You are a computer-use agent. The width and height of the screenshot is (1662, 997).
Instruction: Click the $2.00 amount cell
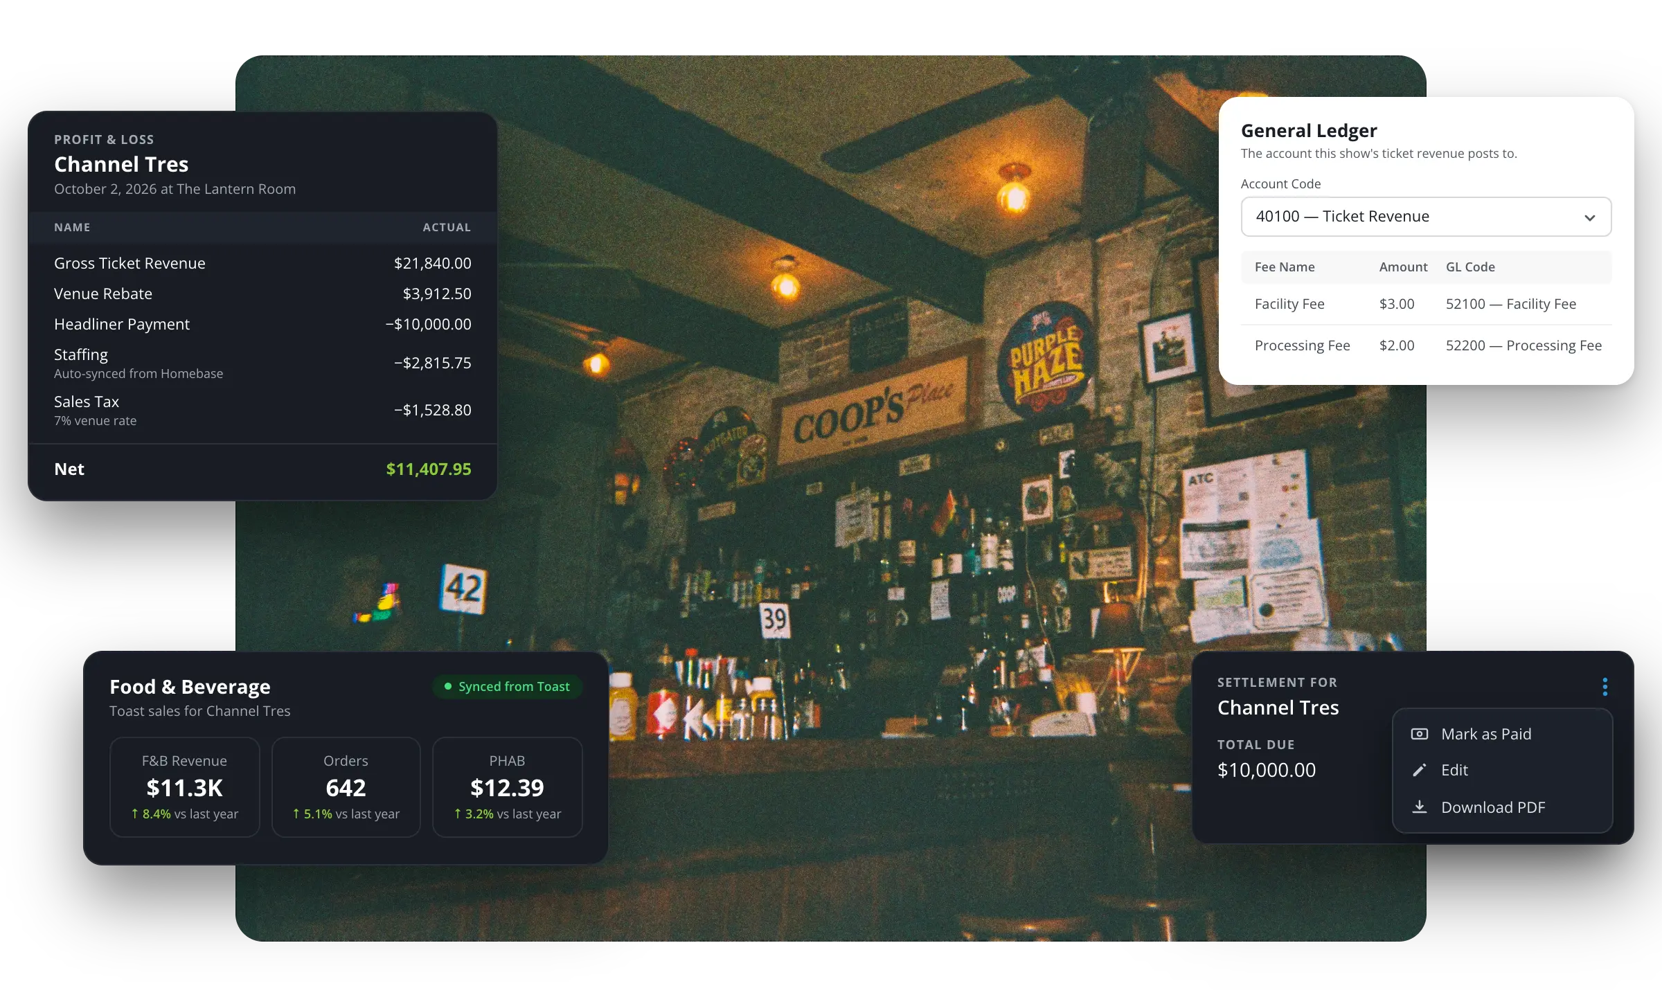(1397, 345)
